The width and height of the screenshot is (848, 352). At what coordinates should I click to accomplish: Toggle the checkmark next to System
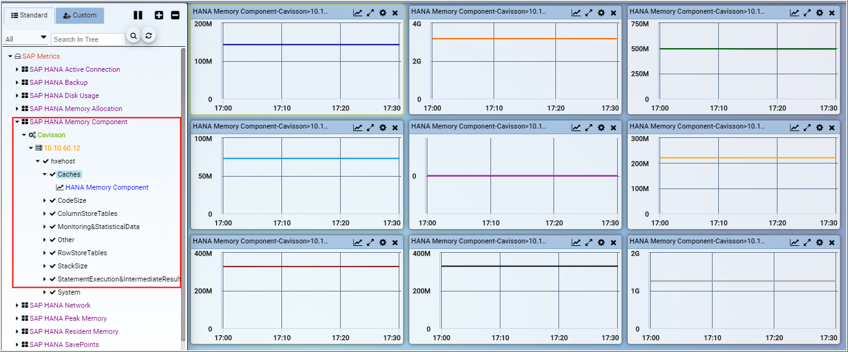52,292
